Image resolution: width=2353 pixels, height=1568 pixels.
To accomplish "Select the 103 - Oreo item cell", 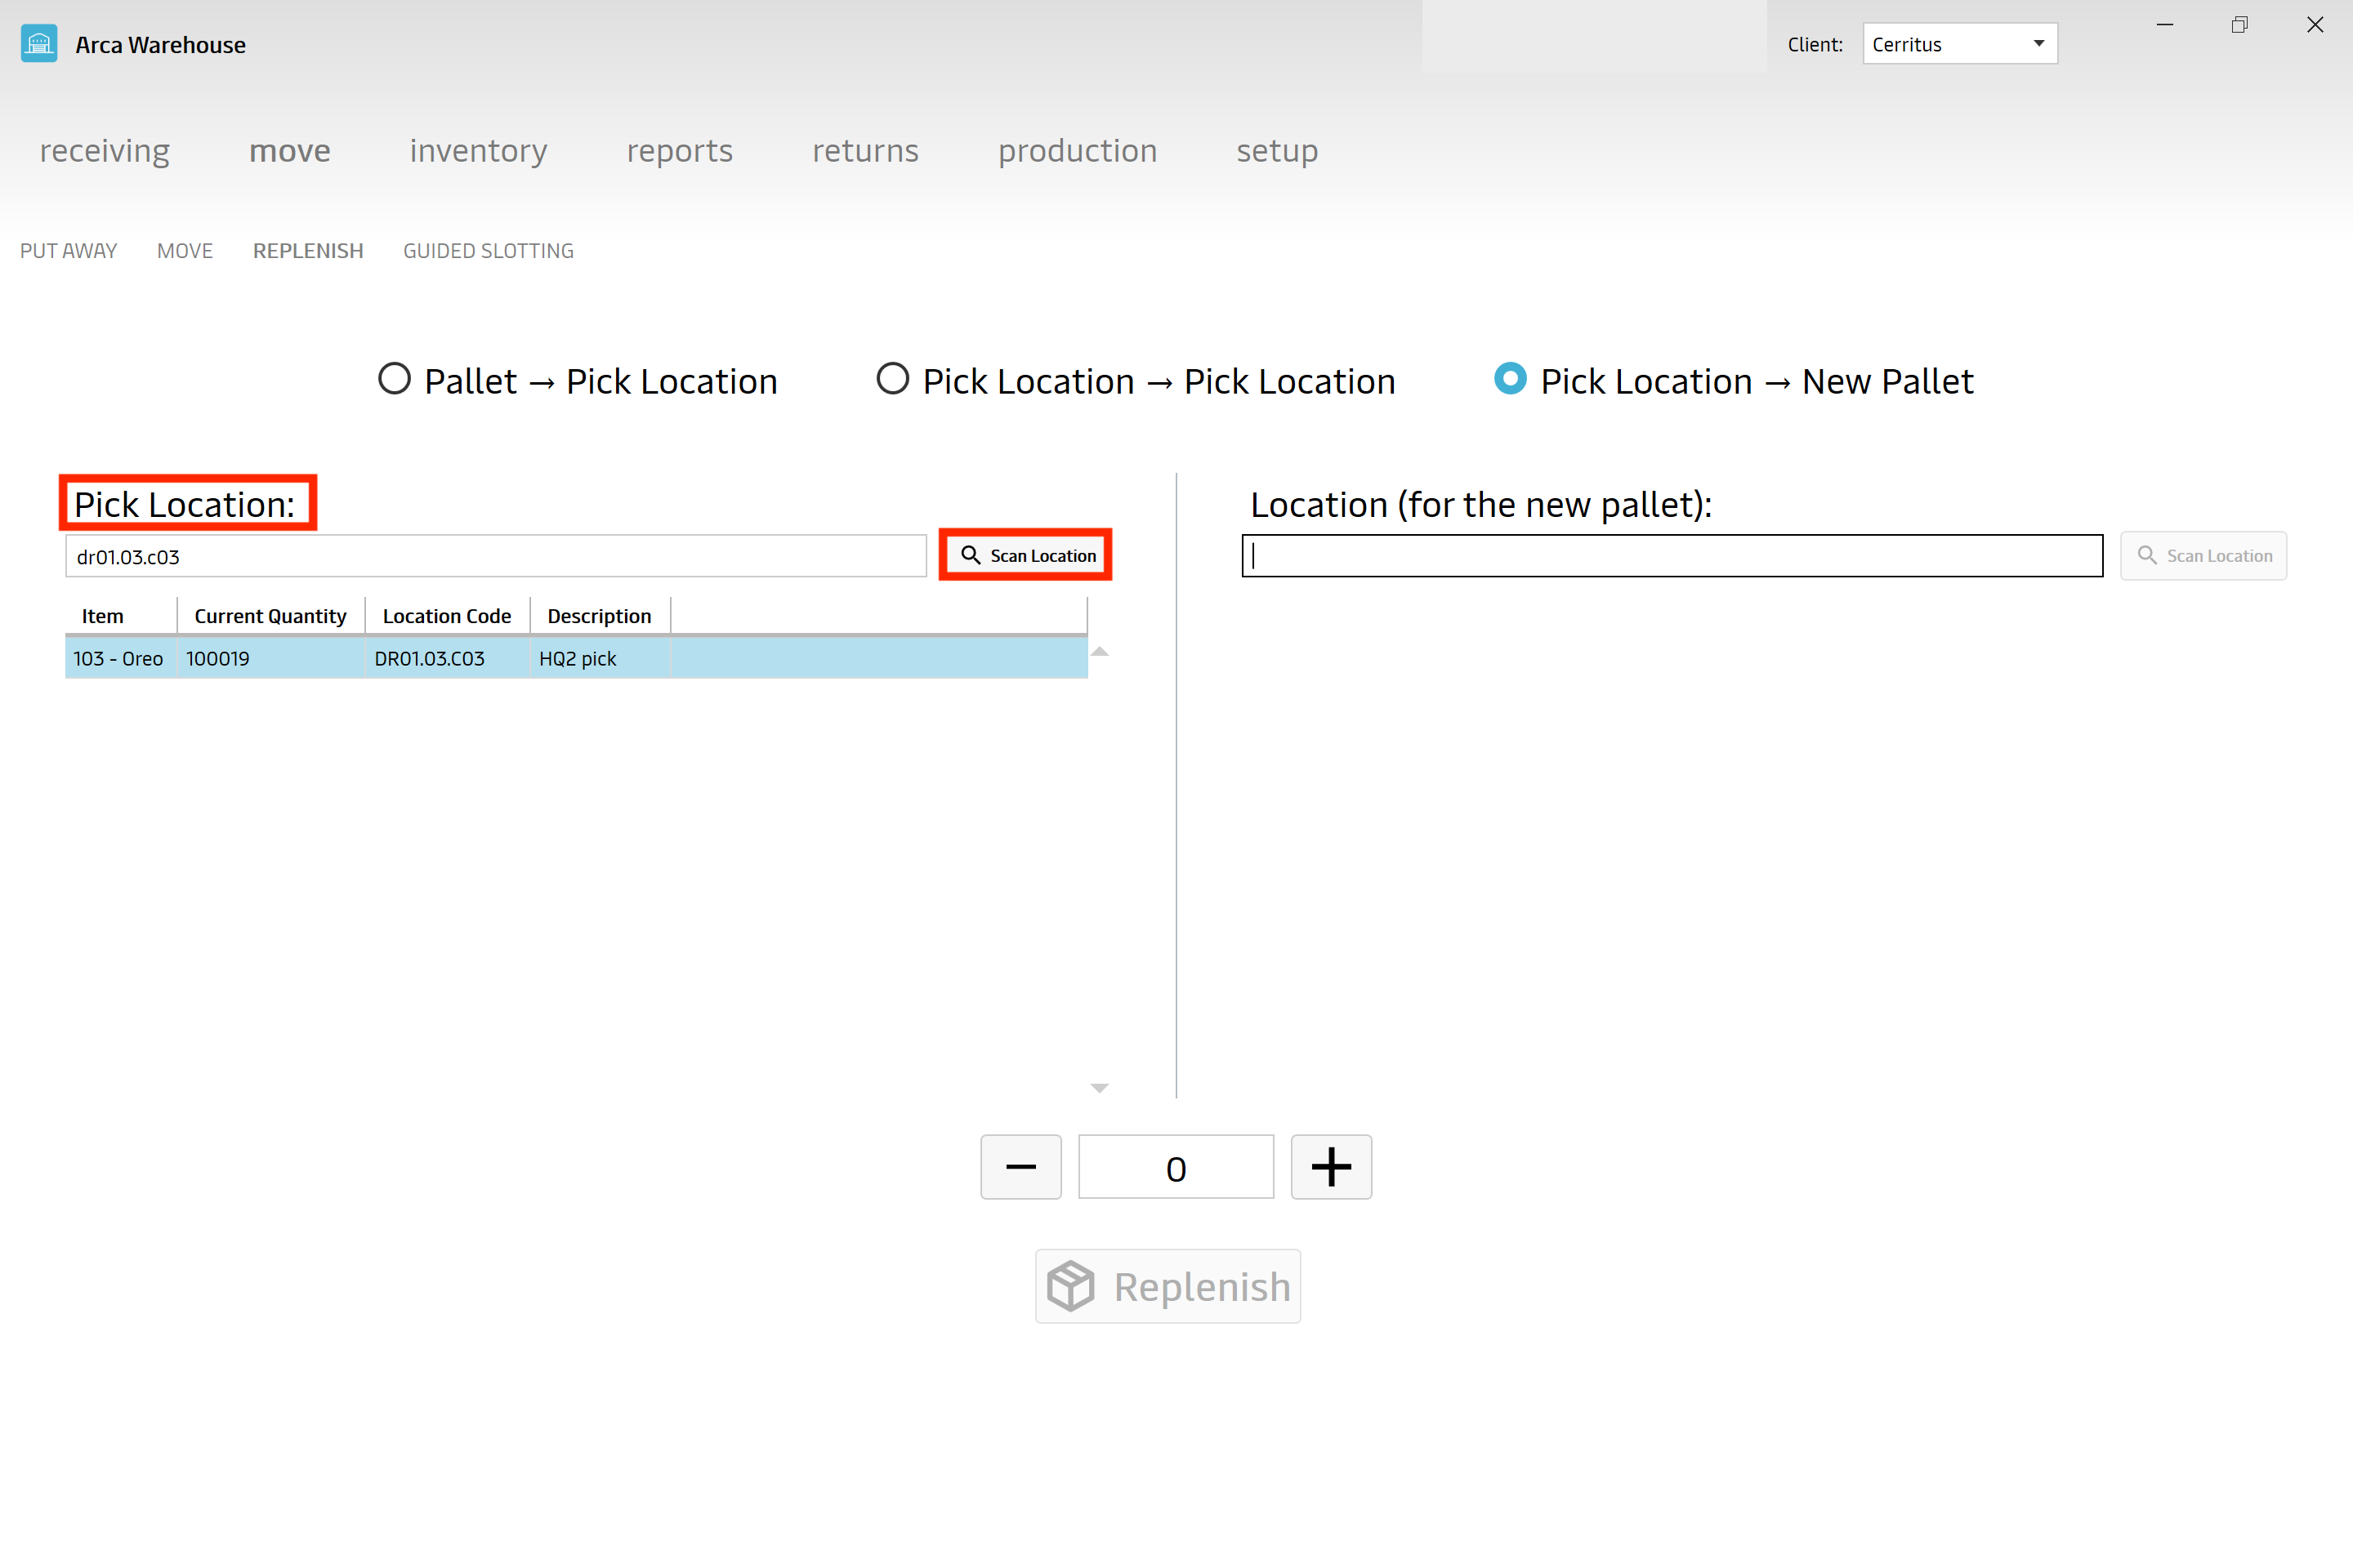I will pyautogui.click(x=120, y=658).
